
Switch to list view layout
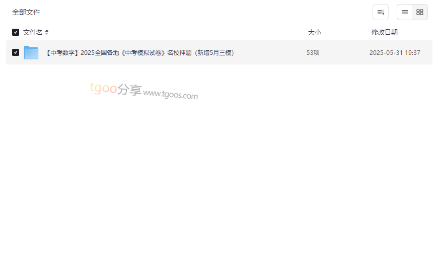coord(405,12)
